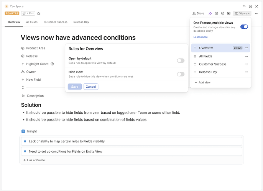Click the double-chevron collapse panel icon
Viewport: 263px width, 191px height.
pos(244,7)
